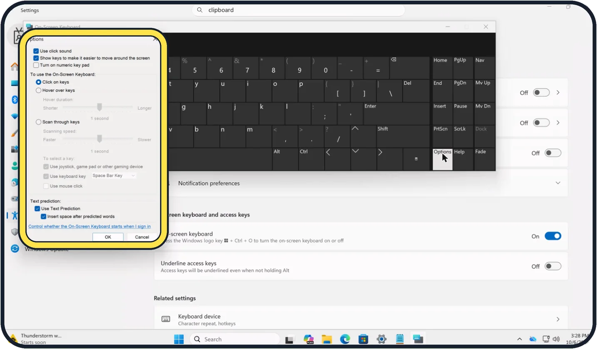
Task: Open Microsoft Store from the taskbar
Action: (x=363, y=339)
